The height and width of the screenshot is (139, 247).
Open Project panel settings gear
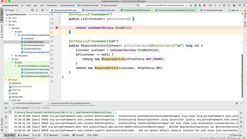[x=42, y=10]
